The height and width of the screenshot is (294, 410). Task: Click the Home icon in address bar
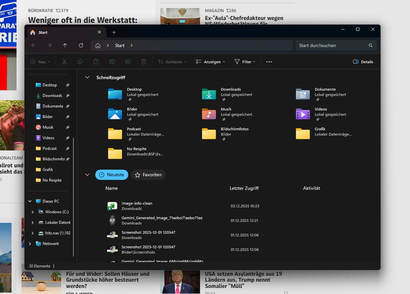(x=98, y=46)
